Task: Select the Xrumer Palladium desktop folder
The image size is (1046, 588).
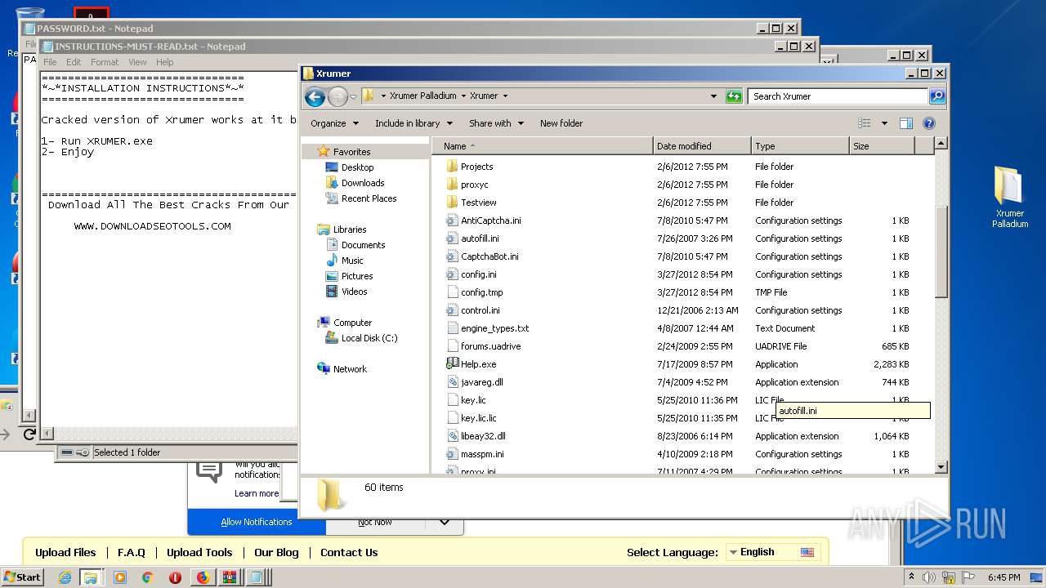Action: [x=1009, y=197]
